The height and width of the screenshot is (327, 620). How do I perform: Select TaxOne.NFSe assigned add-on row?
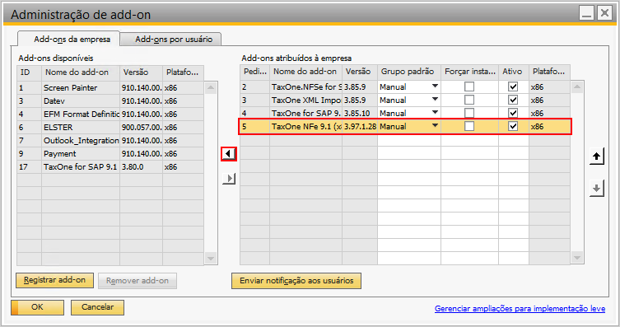pos(405,86)
